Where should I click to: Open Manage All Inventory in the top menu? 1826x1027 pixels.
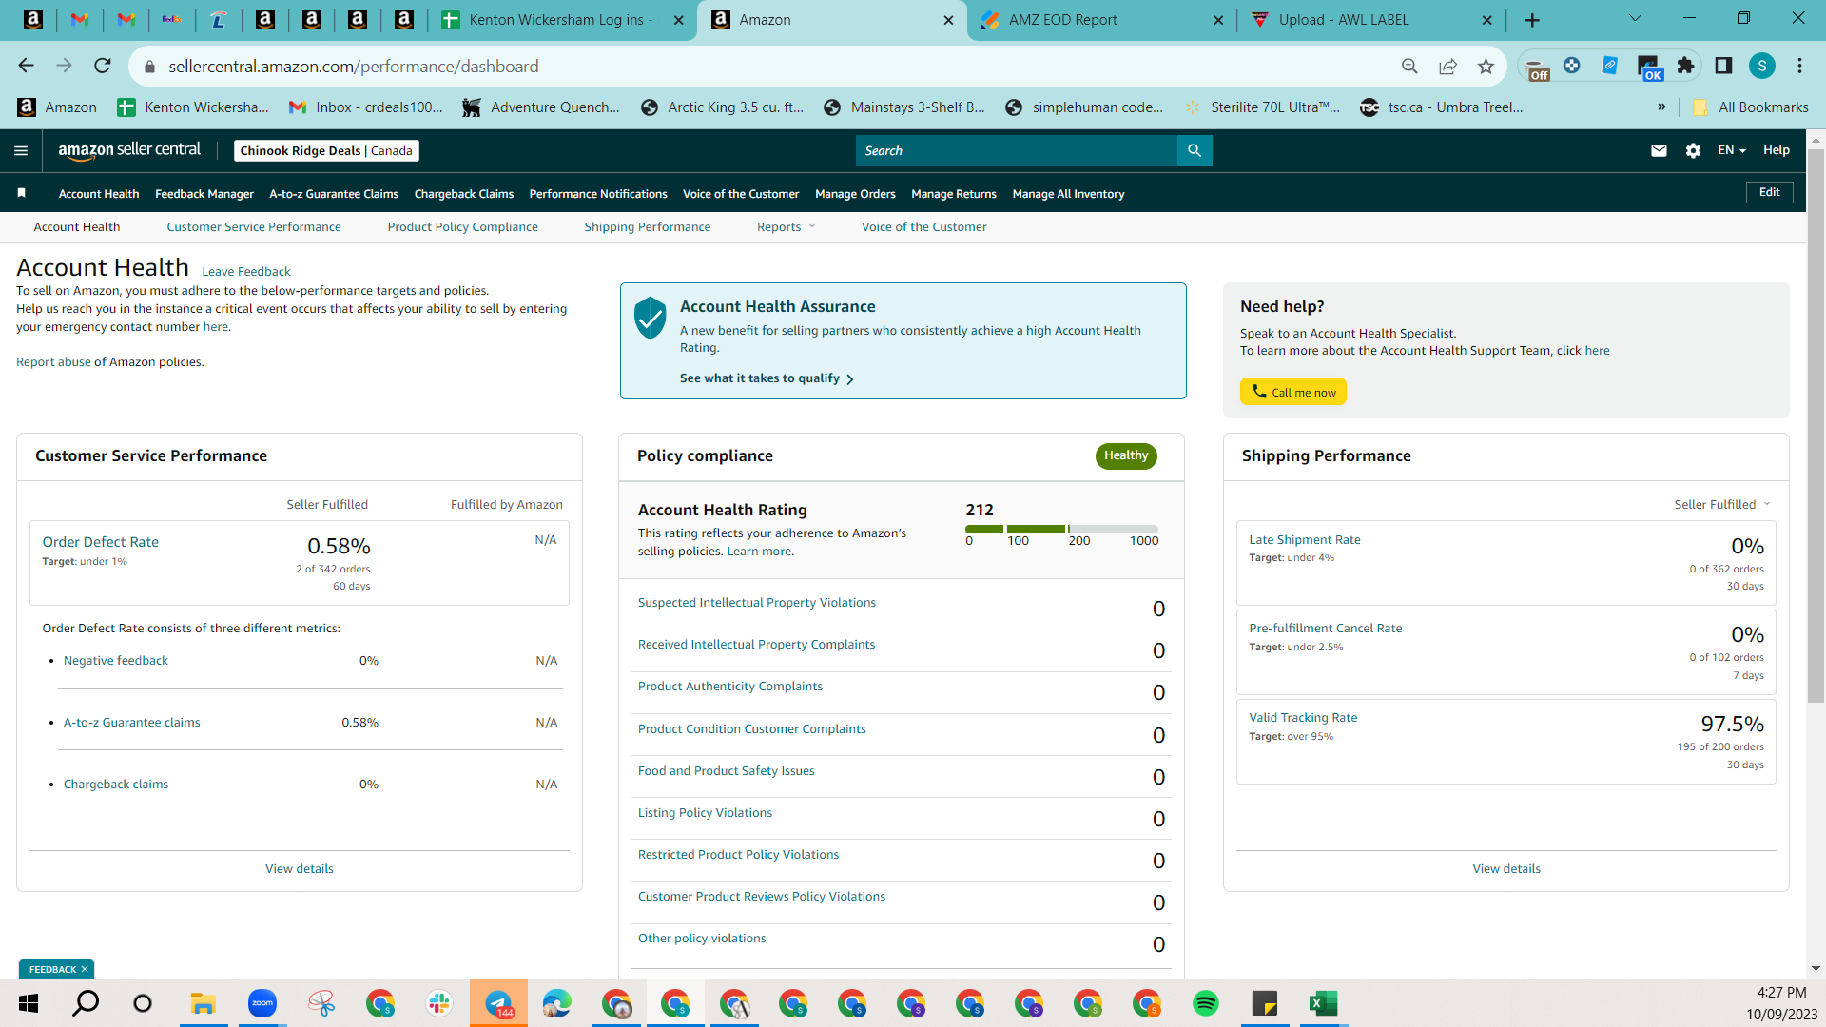(x=1068, y=194)
